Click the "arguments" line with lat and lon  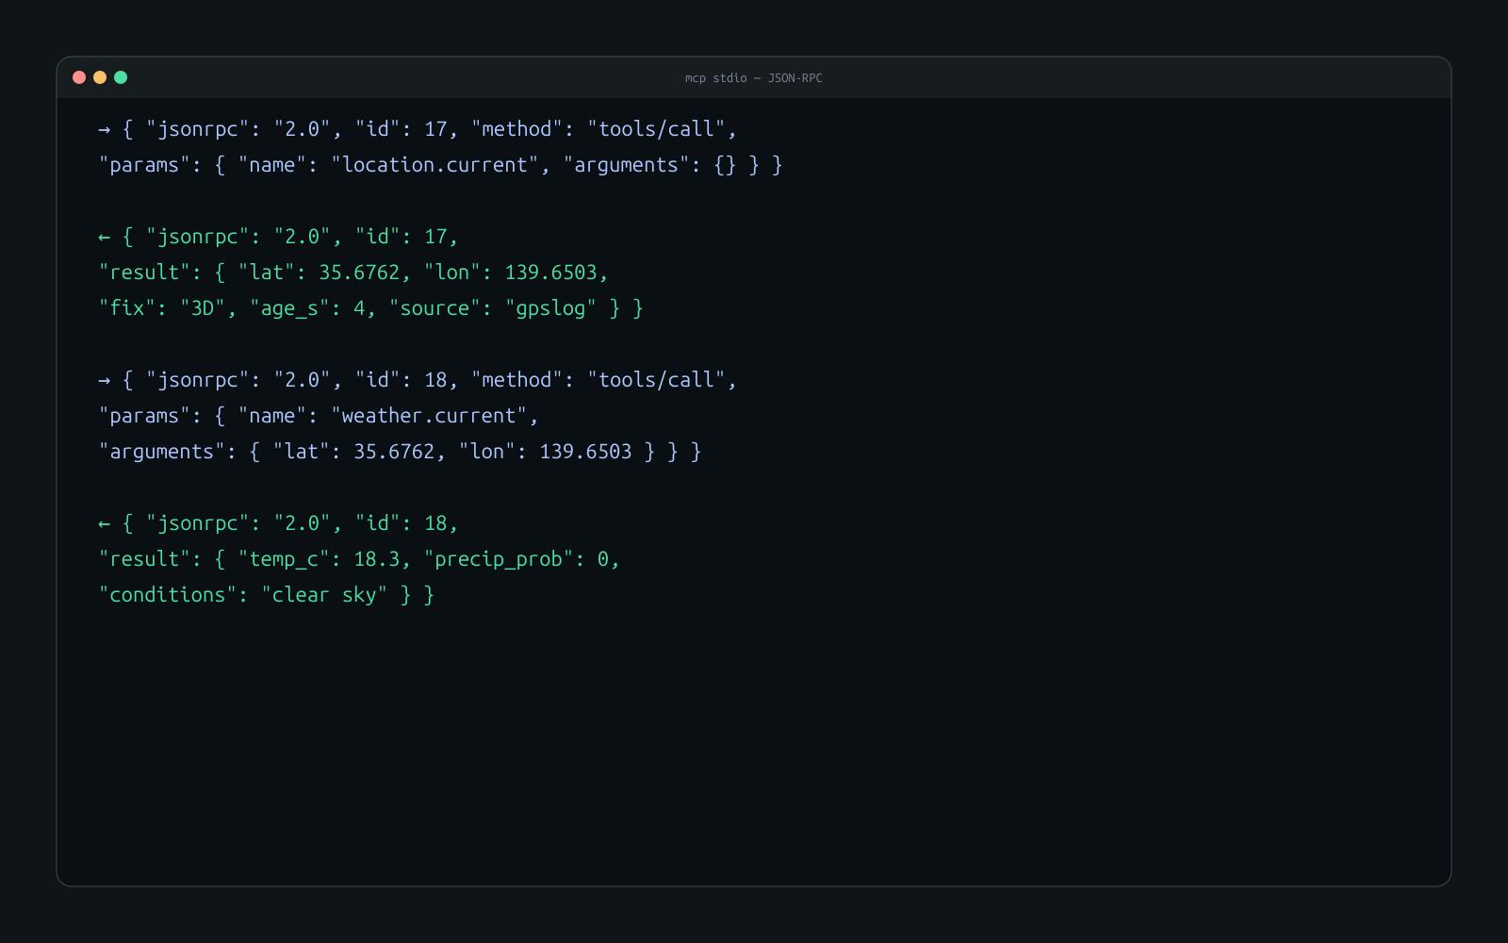(x=400, y=452)
